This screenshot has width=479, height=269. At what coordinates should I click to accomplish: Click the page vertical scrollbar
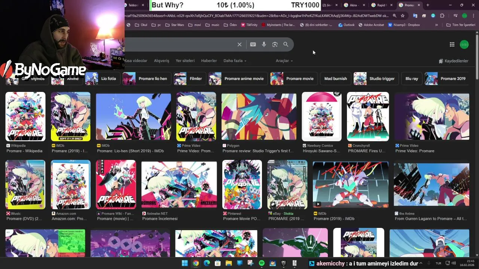click(477, 56)
